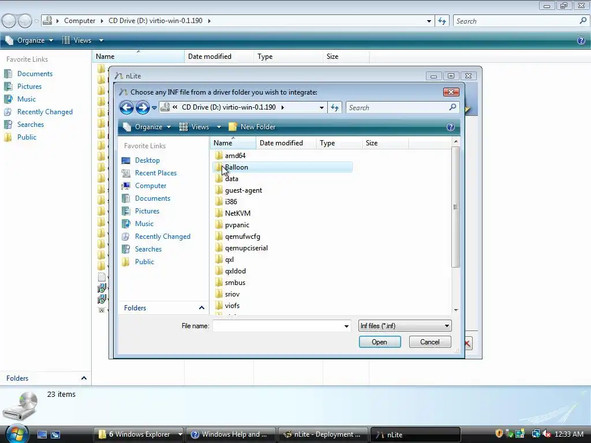Click the refresh icon in the file dialog address bar
The width and height of the screenshot is (591, 443).
(x=334, y=108)
